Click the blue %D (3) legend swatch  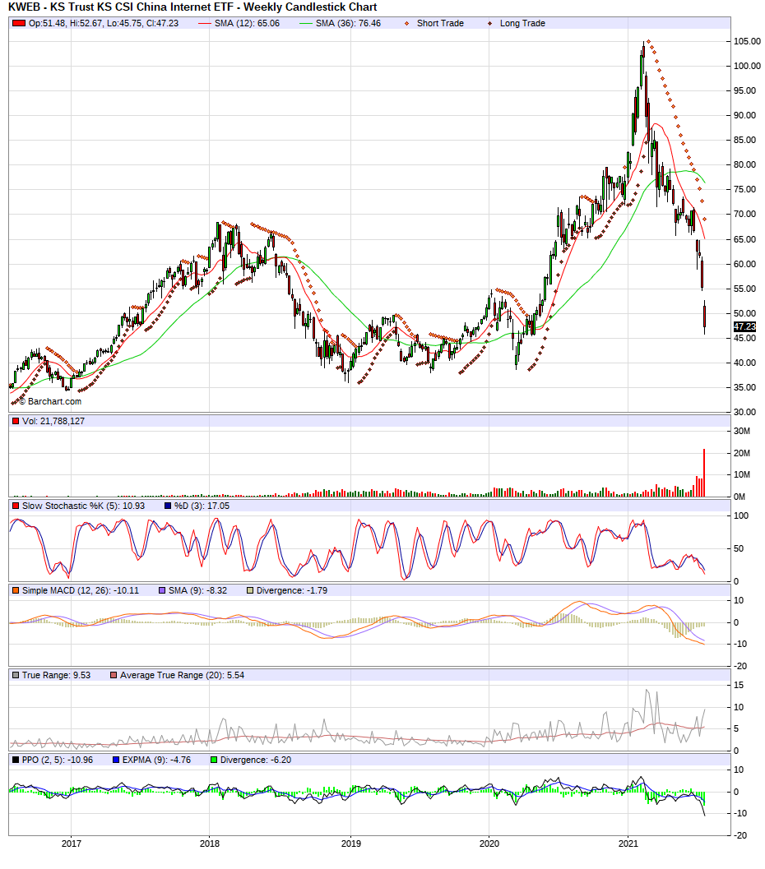[168, 506]
